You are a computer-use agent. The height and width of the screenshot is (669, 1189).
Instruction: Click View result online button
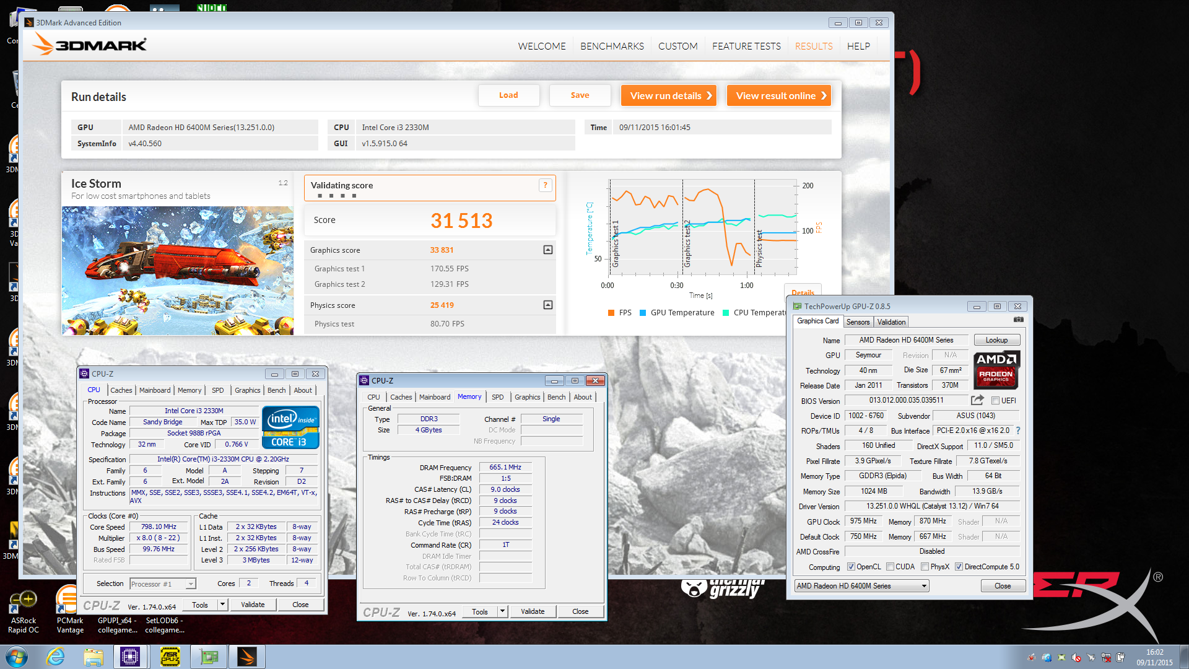point(779,95)
